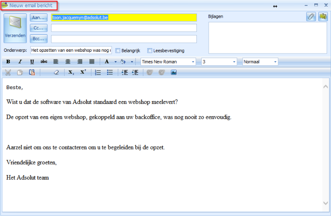The image size is (331, 216).
Task: Click the eraser clear formatting icon
Action: click(56, 72)
